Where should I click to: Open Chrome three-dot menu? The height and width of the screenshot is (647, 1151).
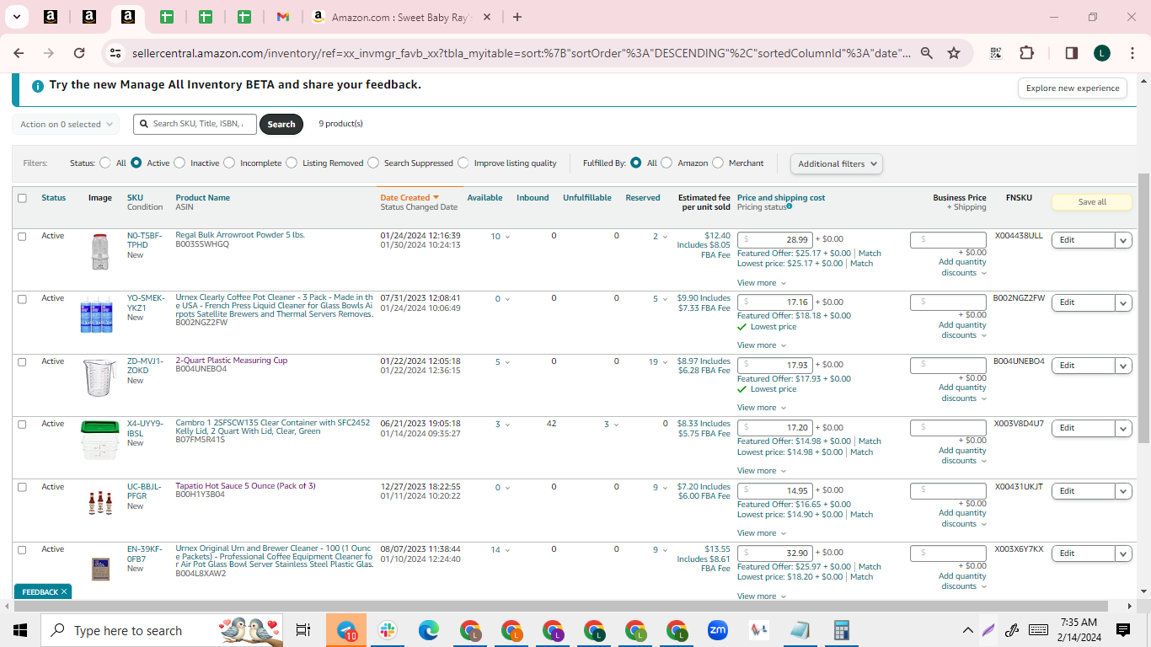coord(1132,53)
